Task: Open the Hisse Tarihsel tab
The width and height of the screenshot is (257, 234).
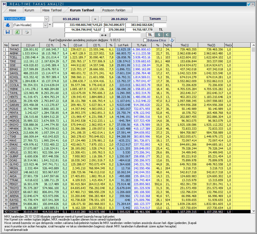Action: click(52, 10)
